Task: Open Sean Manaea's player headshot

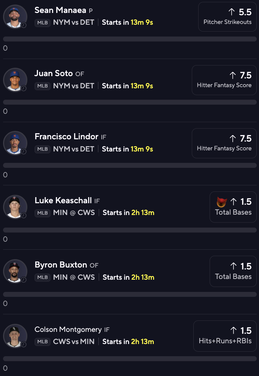Action: point(15,16)
